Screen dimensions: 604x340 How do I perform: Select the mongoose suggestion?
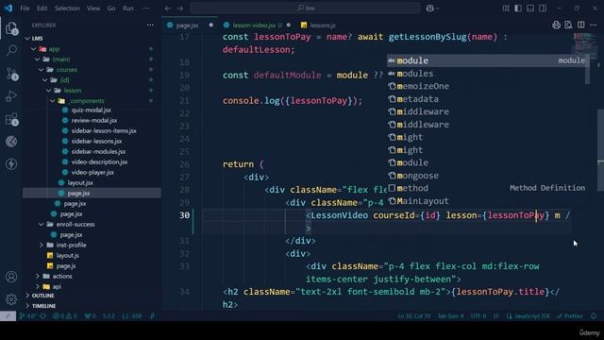click(x=487, y=176)
